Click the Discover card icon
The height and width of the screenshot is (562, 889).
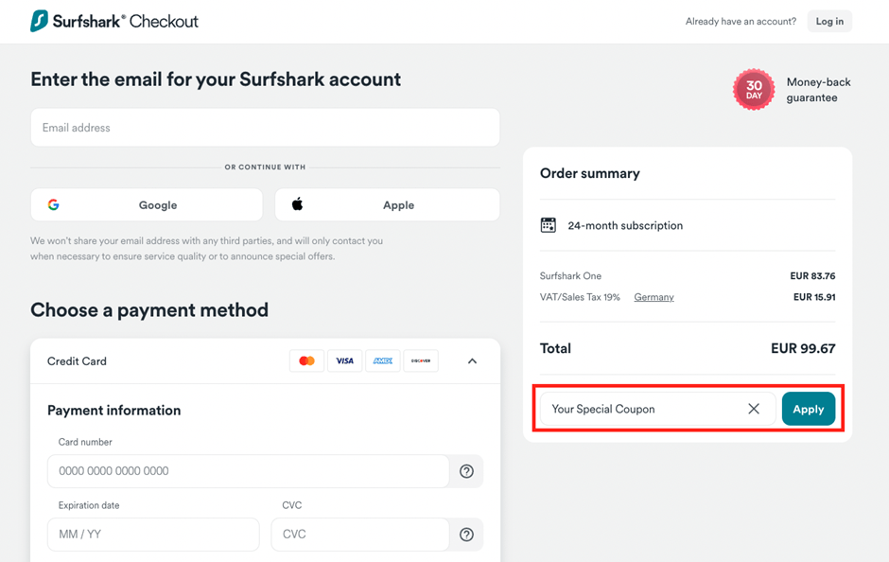[x=421, y=360]
